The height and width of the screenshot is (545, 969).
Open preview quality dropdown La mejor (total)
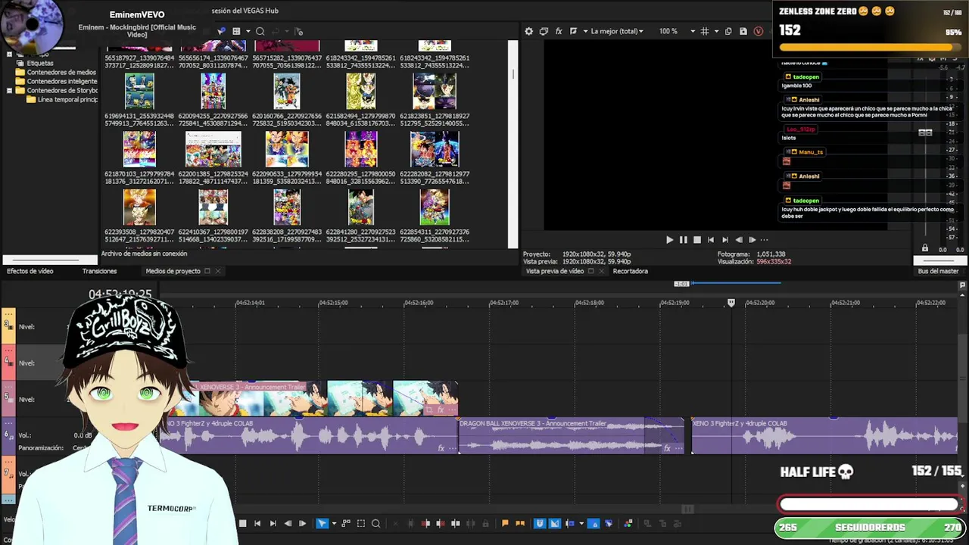(616, 31)
